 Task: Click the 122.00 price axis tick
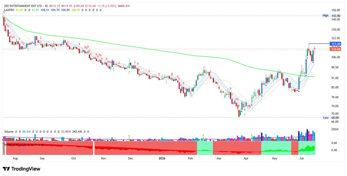tap(336, 38)
